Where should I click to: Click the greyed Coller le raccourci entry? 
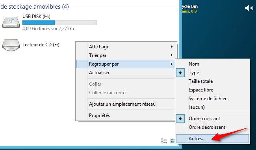[x=125, y=93]
